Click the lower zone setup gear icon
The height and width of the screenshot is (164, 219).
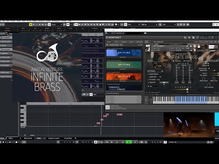[75, 138]
